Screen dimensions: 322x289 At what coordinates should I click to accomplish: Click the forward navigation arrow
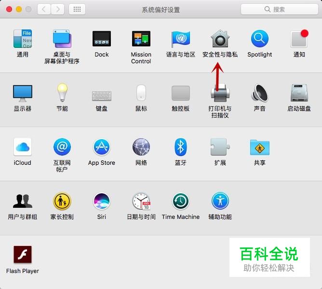pos(58,9)
